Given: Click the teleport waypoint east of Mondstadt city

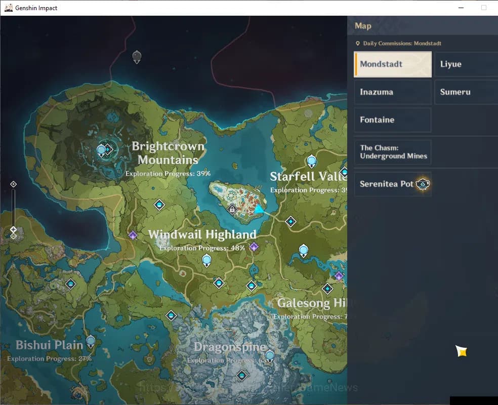Looking at the screenshot, I should point(290,221).
